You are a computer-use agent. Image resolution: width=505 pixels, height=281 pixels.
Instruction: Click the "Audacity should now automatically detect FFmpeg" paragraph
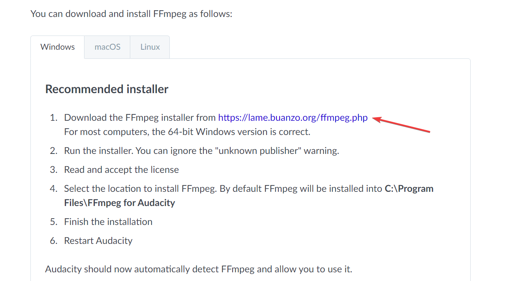[199, 269]
